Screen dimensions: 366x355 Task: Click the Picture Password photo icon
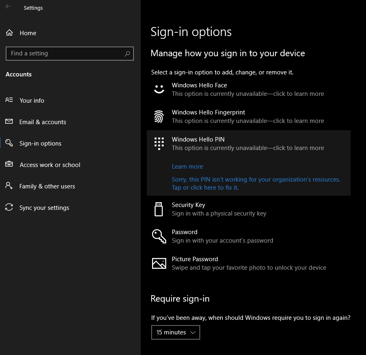[x=159, y=263]
